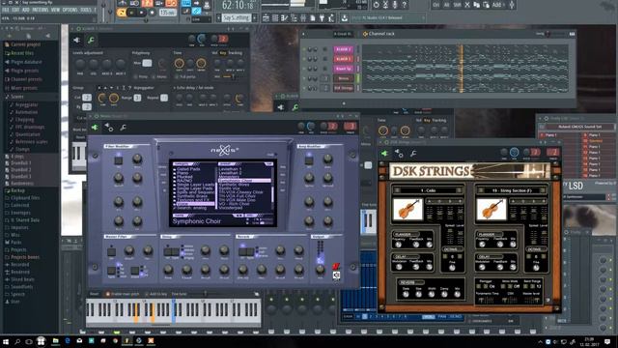The height and width of the screenshot is (348, 618).
Task: Click the wrench icon in DSK Strings wrapper
Action: 413,154
